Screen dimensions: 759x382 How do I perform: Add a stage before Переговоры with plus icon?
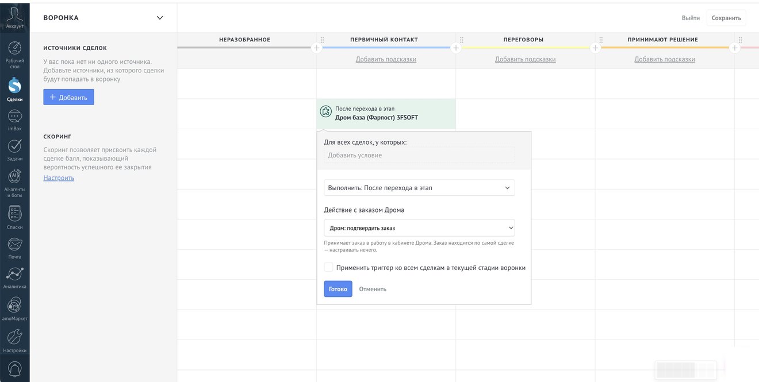(x=456, y=48)
